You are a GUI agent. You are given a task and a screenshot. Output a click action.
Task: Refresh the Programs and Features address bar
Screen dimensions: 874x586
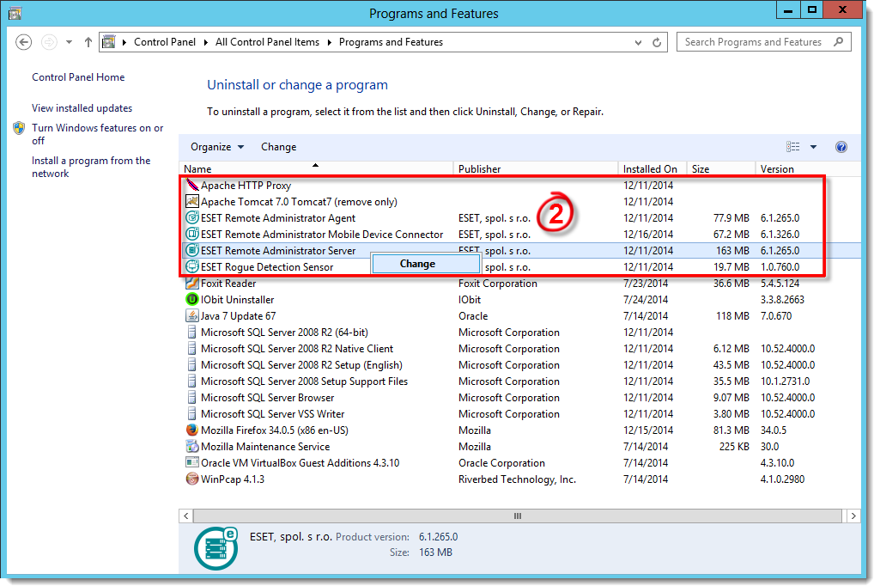(x=657, y=42)
